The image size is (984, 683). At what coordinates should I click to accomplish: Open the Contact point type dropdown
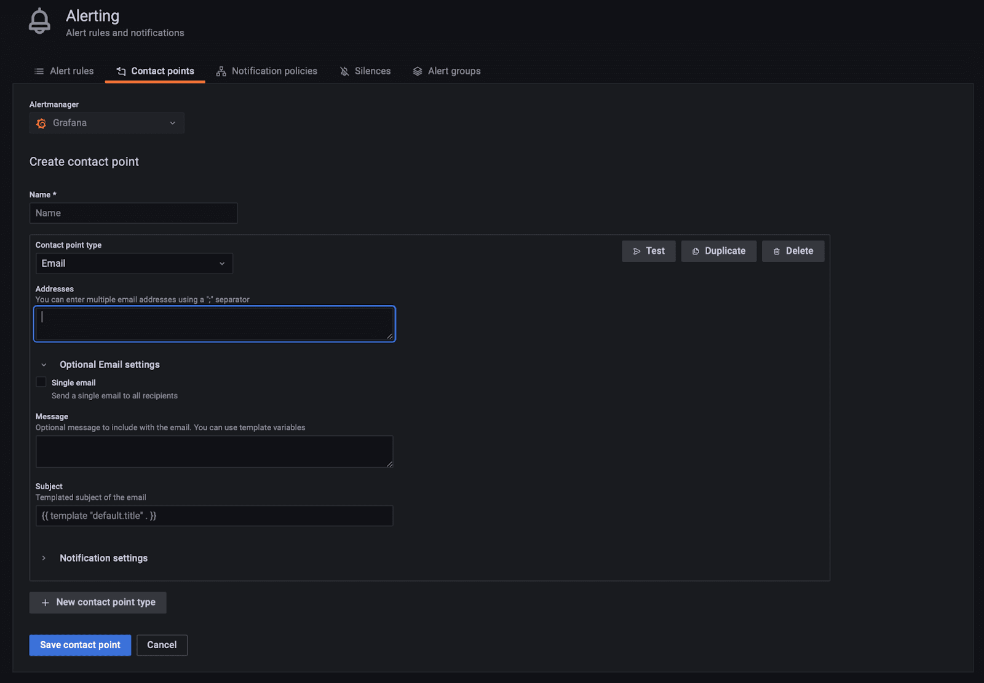click(x=134, y=264)
